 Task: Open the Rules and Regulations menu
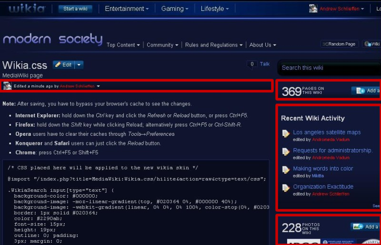point(214,45)
